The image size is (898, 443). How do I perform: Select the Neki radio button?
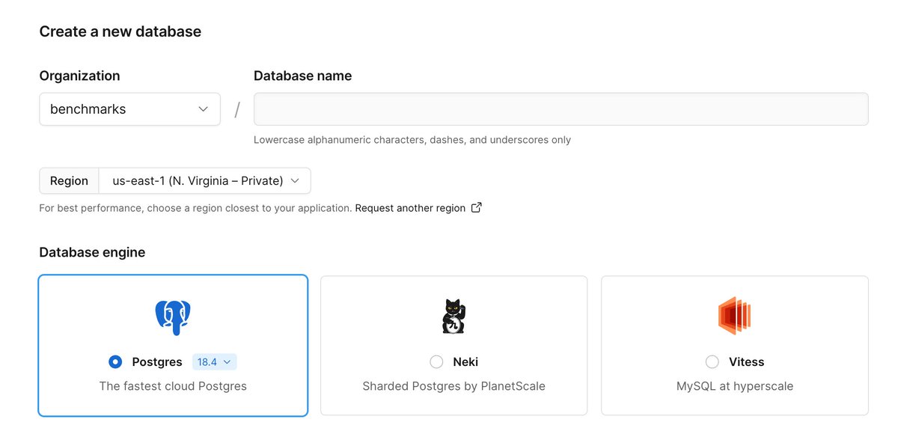point(436,362)
